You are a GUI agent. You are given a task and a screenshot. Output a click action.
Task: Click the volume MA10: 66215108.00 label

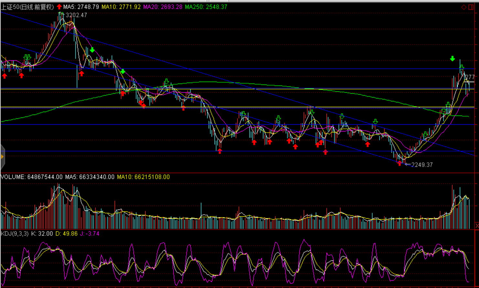143,177
